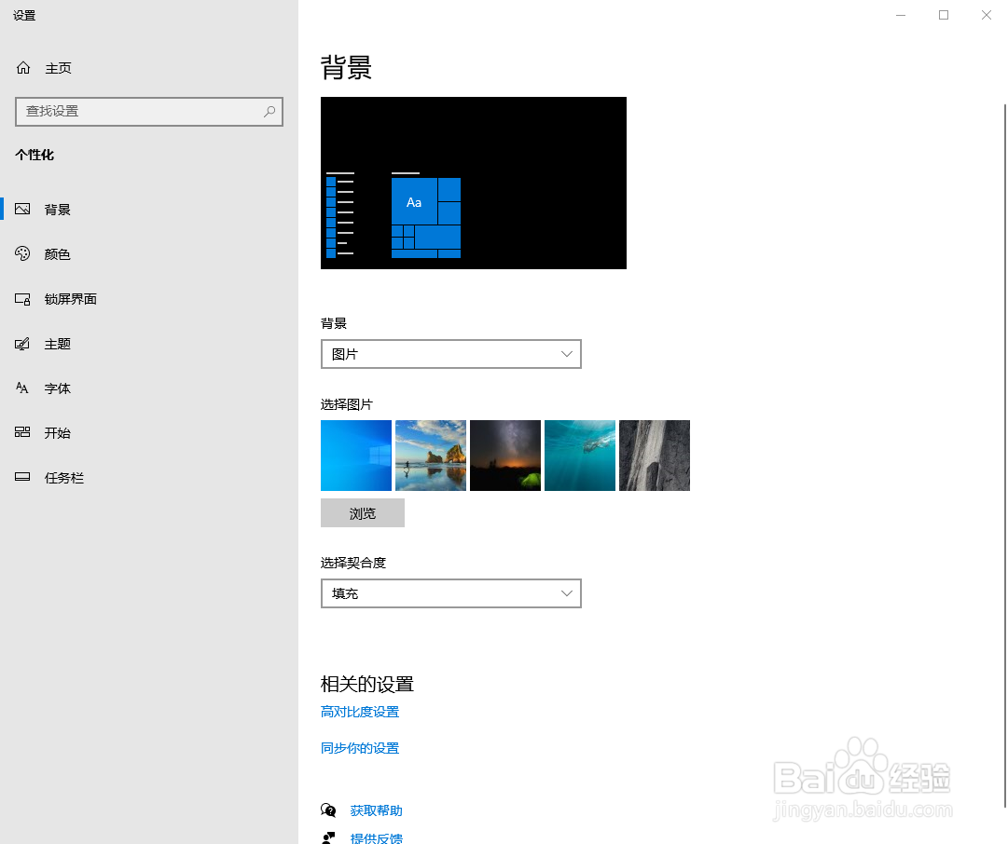Select the underwater ocean wallpaper thumbnail
The image size is (1008, 844).
[x=579, y=456]
